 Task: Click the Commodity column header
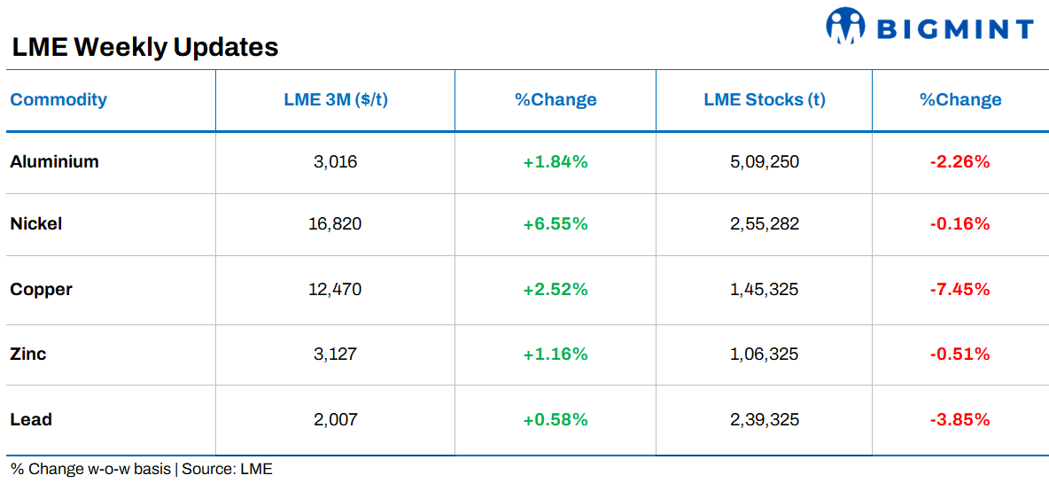58,99
